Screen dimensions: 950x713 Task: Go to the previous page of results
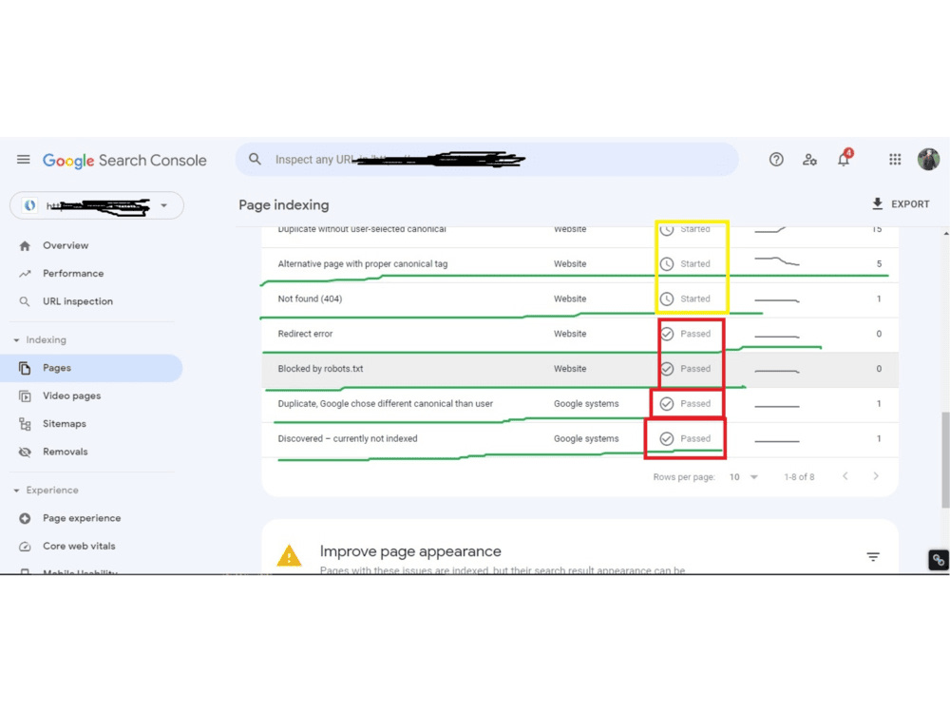[x=845, y=476]
